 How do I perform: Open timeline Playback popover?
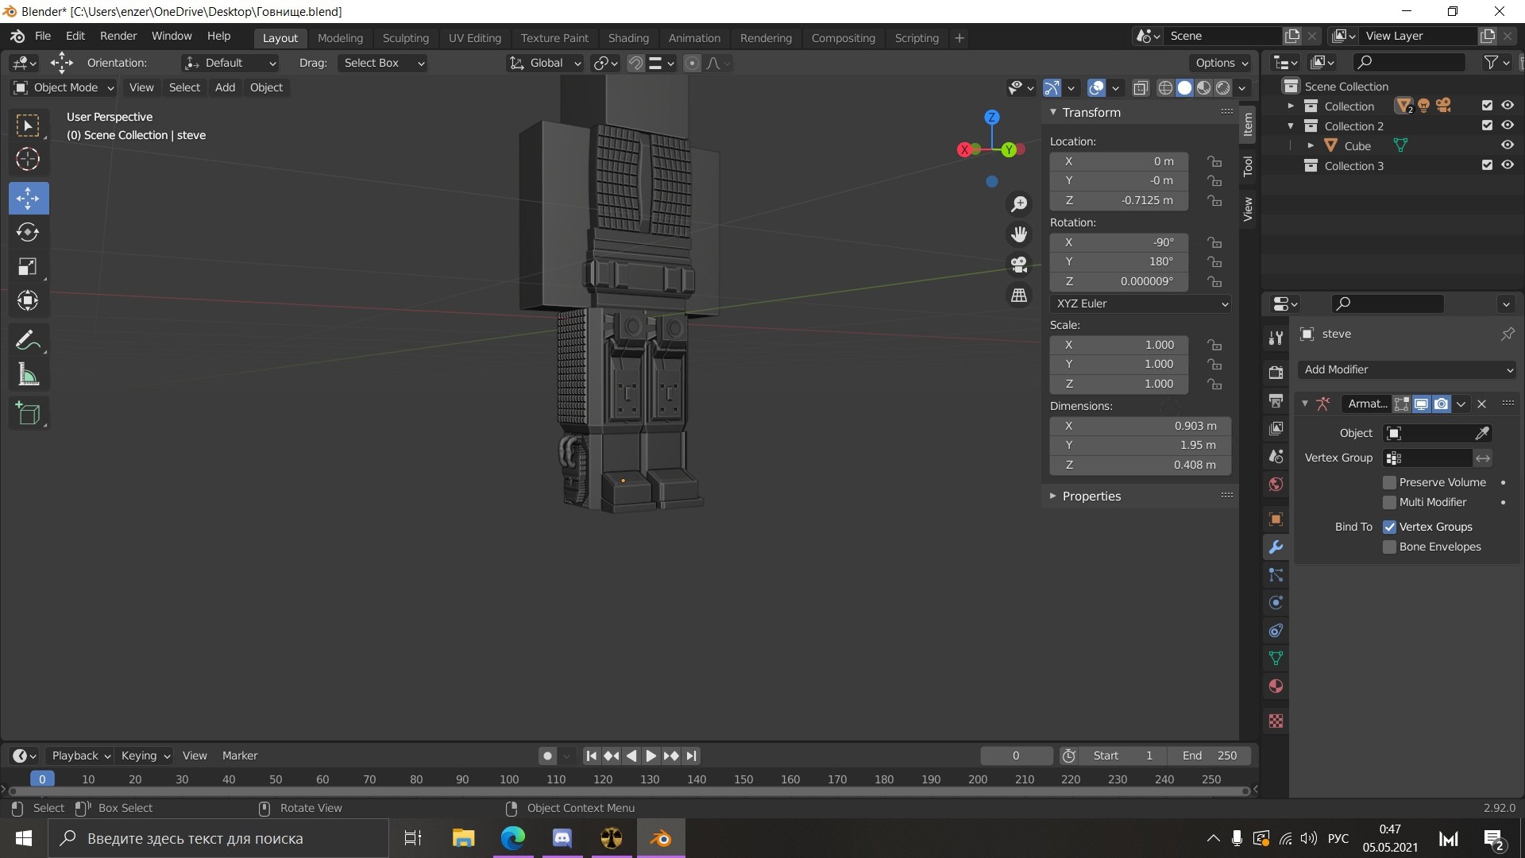click(80, 756)
